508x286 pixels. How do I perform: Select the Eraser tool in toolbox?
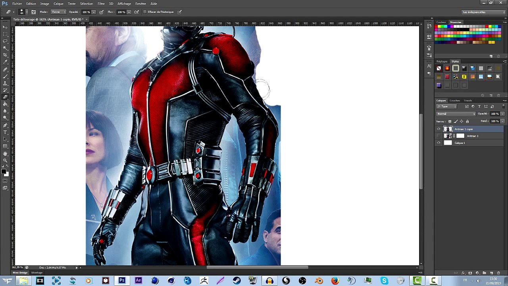pos(5,97)
